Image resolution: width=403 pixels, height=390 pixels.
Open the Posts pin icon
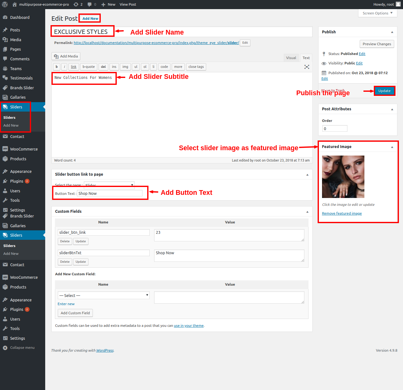[5, 30]
